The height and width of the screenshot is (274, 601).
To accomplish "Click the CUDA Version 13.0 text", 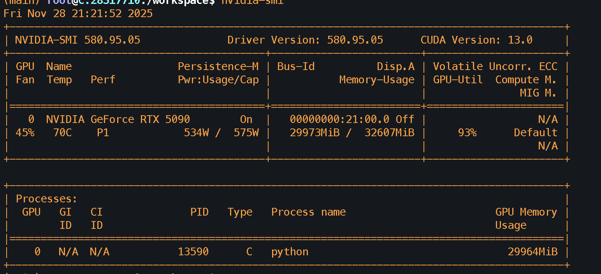I will 476,40.
